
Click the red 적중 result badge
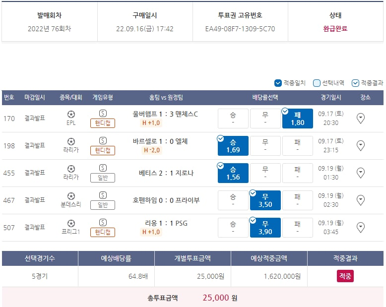[x=345, y=276]
